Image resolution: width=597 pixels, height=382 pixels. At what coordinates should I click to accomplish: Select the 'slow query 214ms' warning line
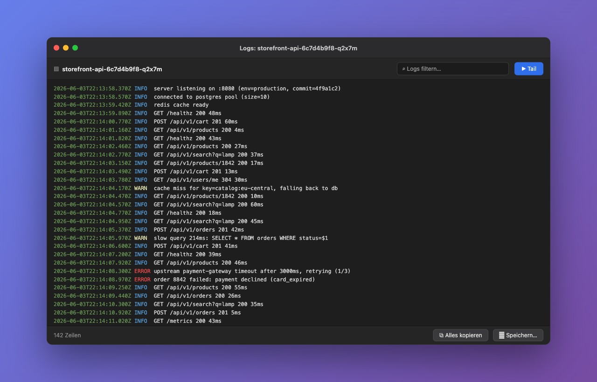click(298, 238)
